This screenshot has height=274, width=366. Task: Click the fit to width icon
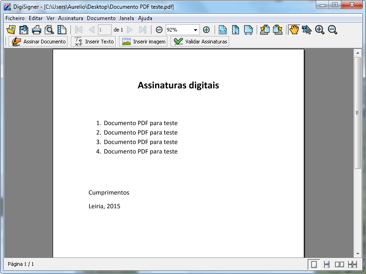(x=248, y=30)
